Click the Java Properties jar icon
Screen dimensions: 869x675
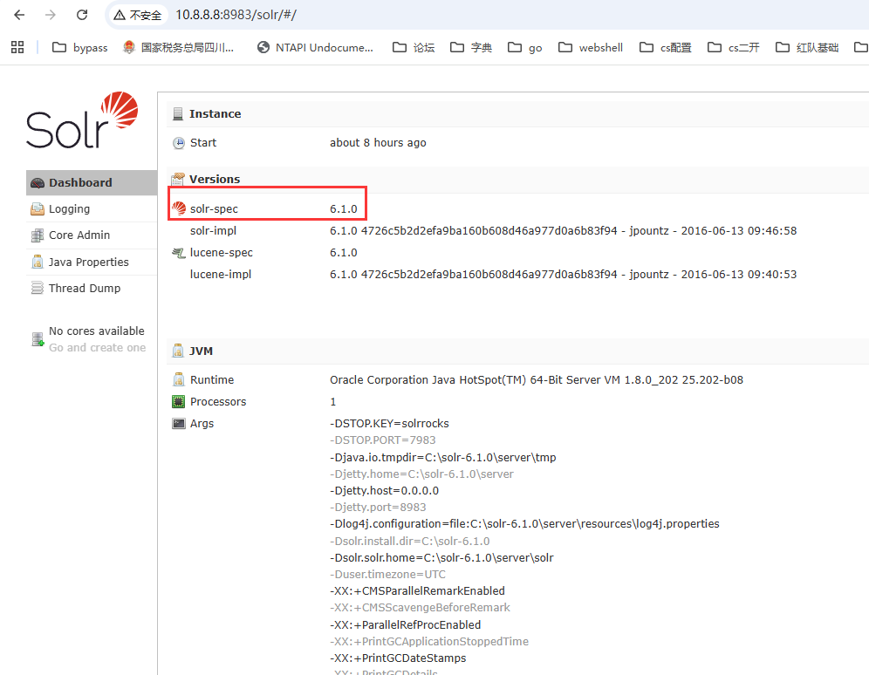[x=38, y=262]
